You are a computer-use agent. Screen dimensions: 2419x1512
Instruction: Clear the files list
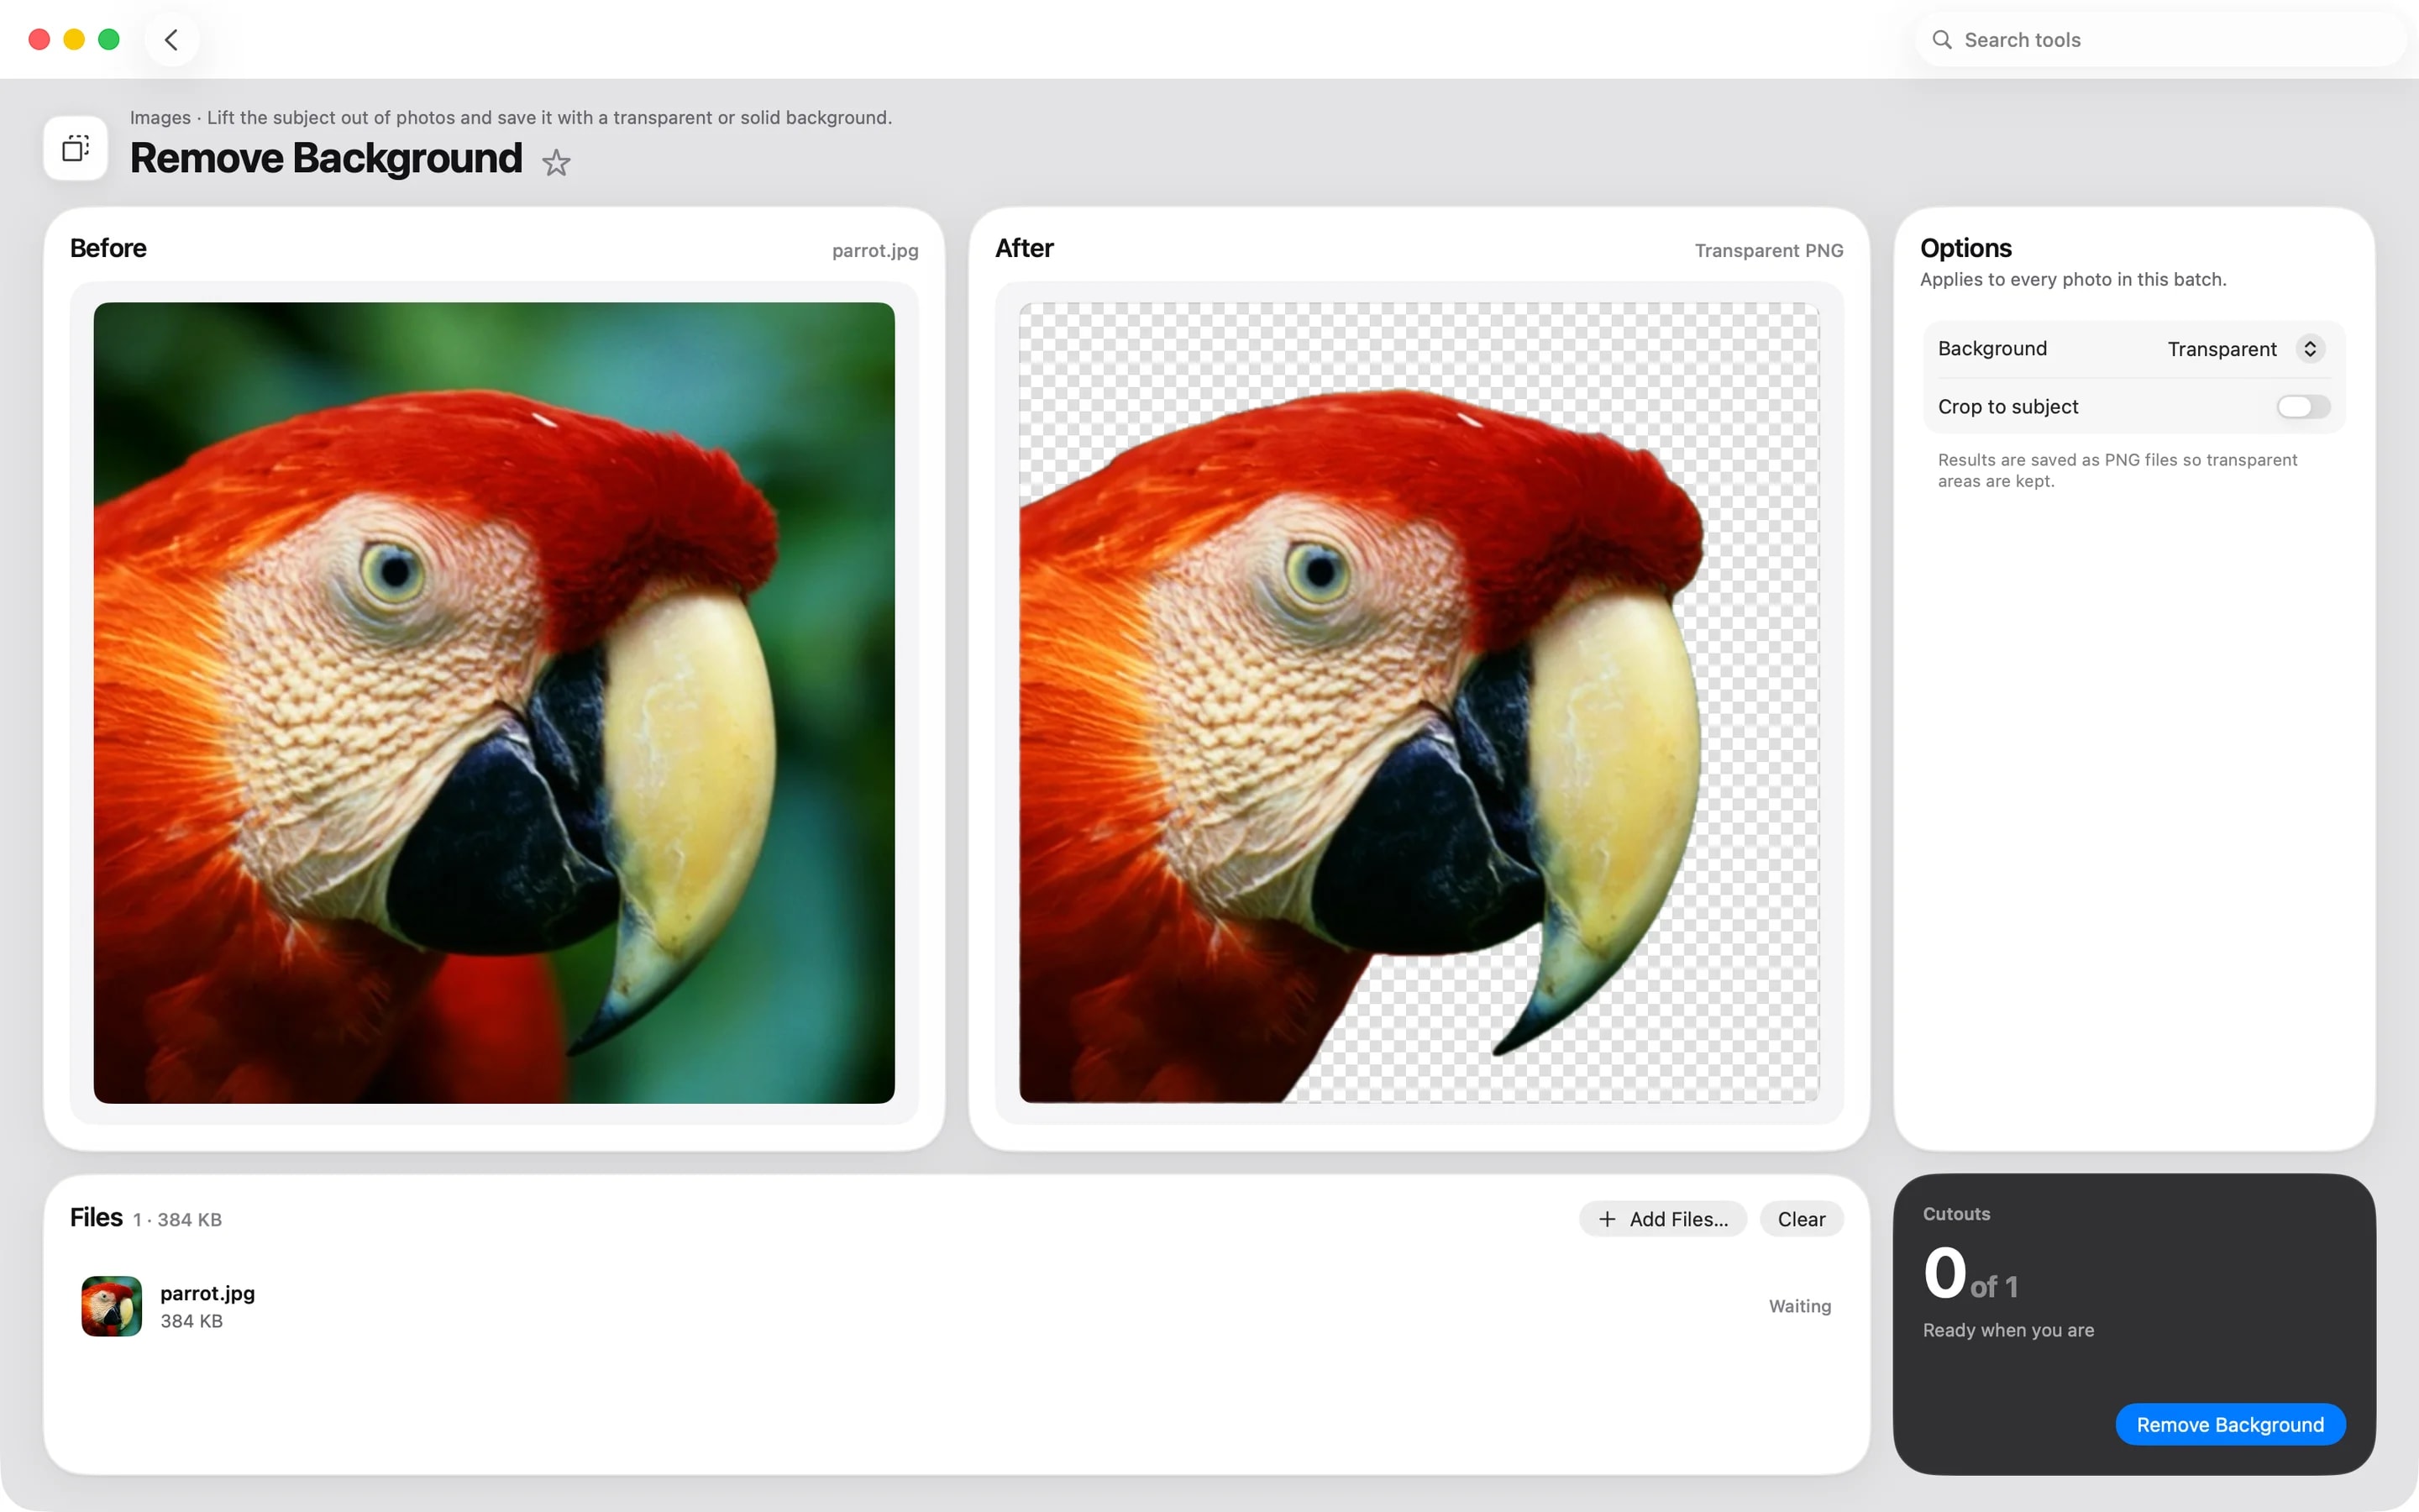pyautogui.click(x=1800, y=1219)
